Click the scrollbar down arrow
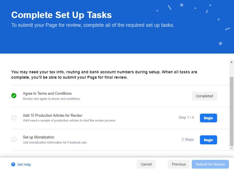Screen dimensions: 234x172 pyautogui.click(x=231, y=148)
